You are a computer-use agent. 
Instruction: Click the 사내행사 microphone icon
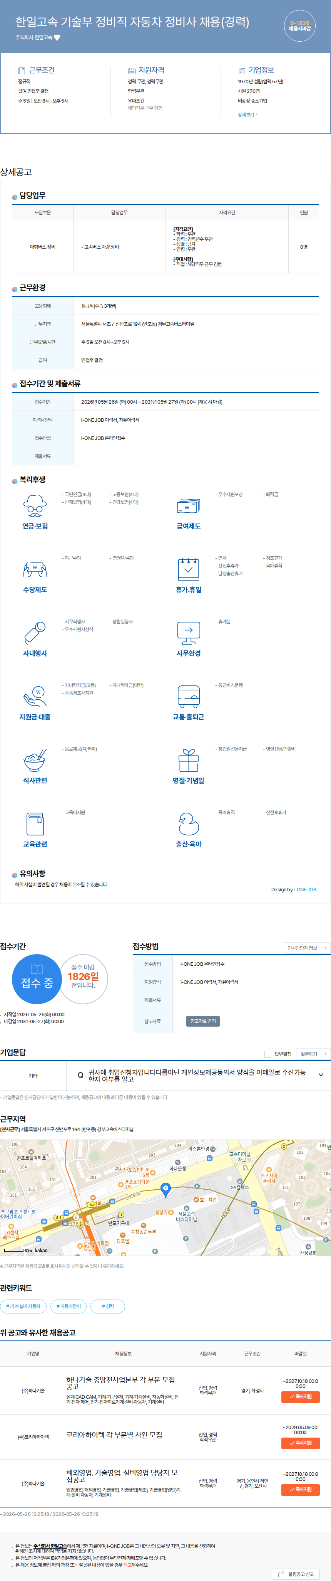click(35, 633)
